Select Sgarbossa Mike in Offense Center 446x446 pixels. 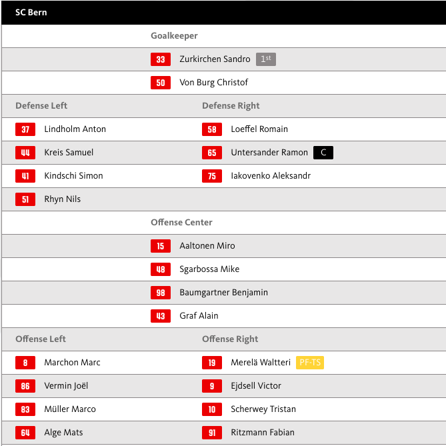coord(209,269)
